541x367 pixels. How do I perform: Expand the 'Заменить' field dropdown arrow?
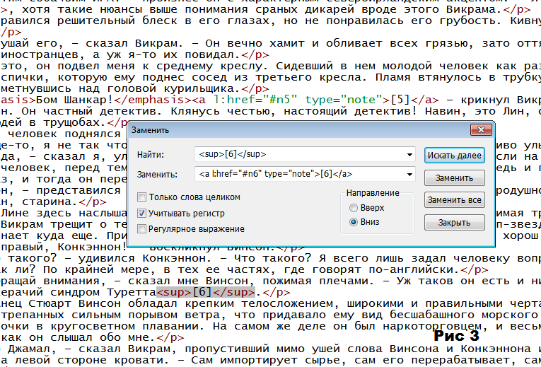(410, 175)
